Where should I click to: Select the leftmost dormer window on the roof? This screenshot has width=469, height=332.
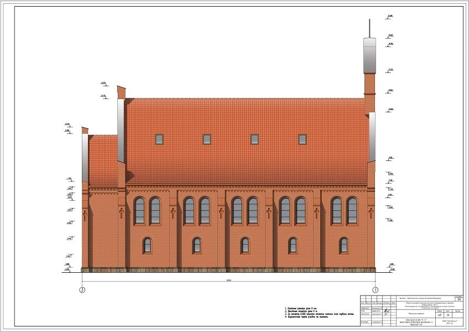click(x=159, y=139)
